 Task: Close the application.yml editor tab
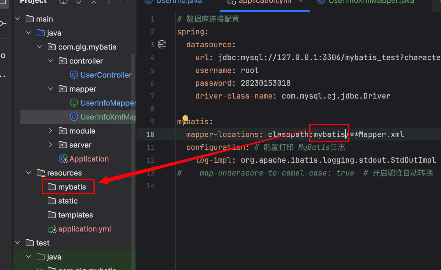tap(301, 1)
